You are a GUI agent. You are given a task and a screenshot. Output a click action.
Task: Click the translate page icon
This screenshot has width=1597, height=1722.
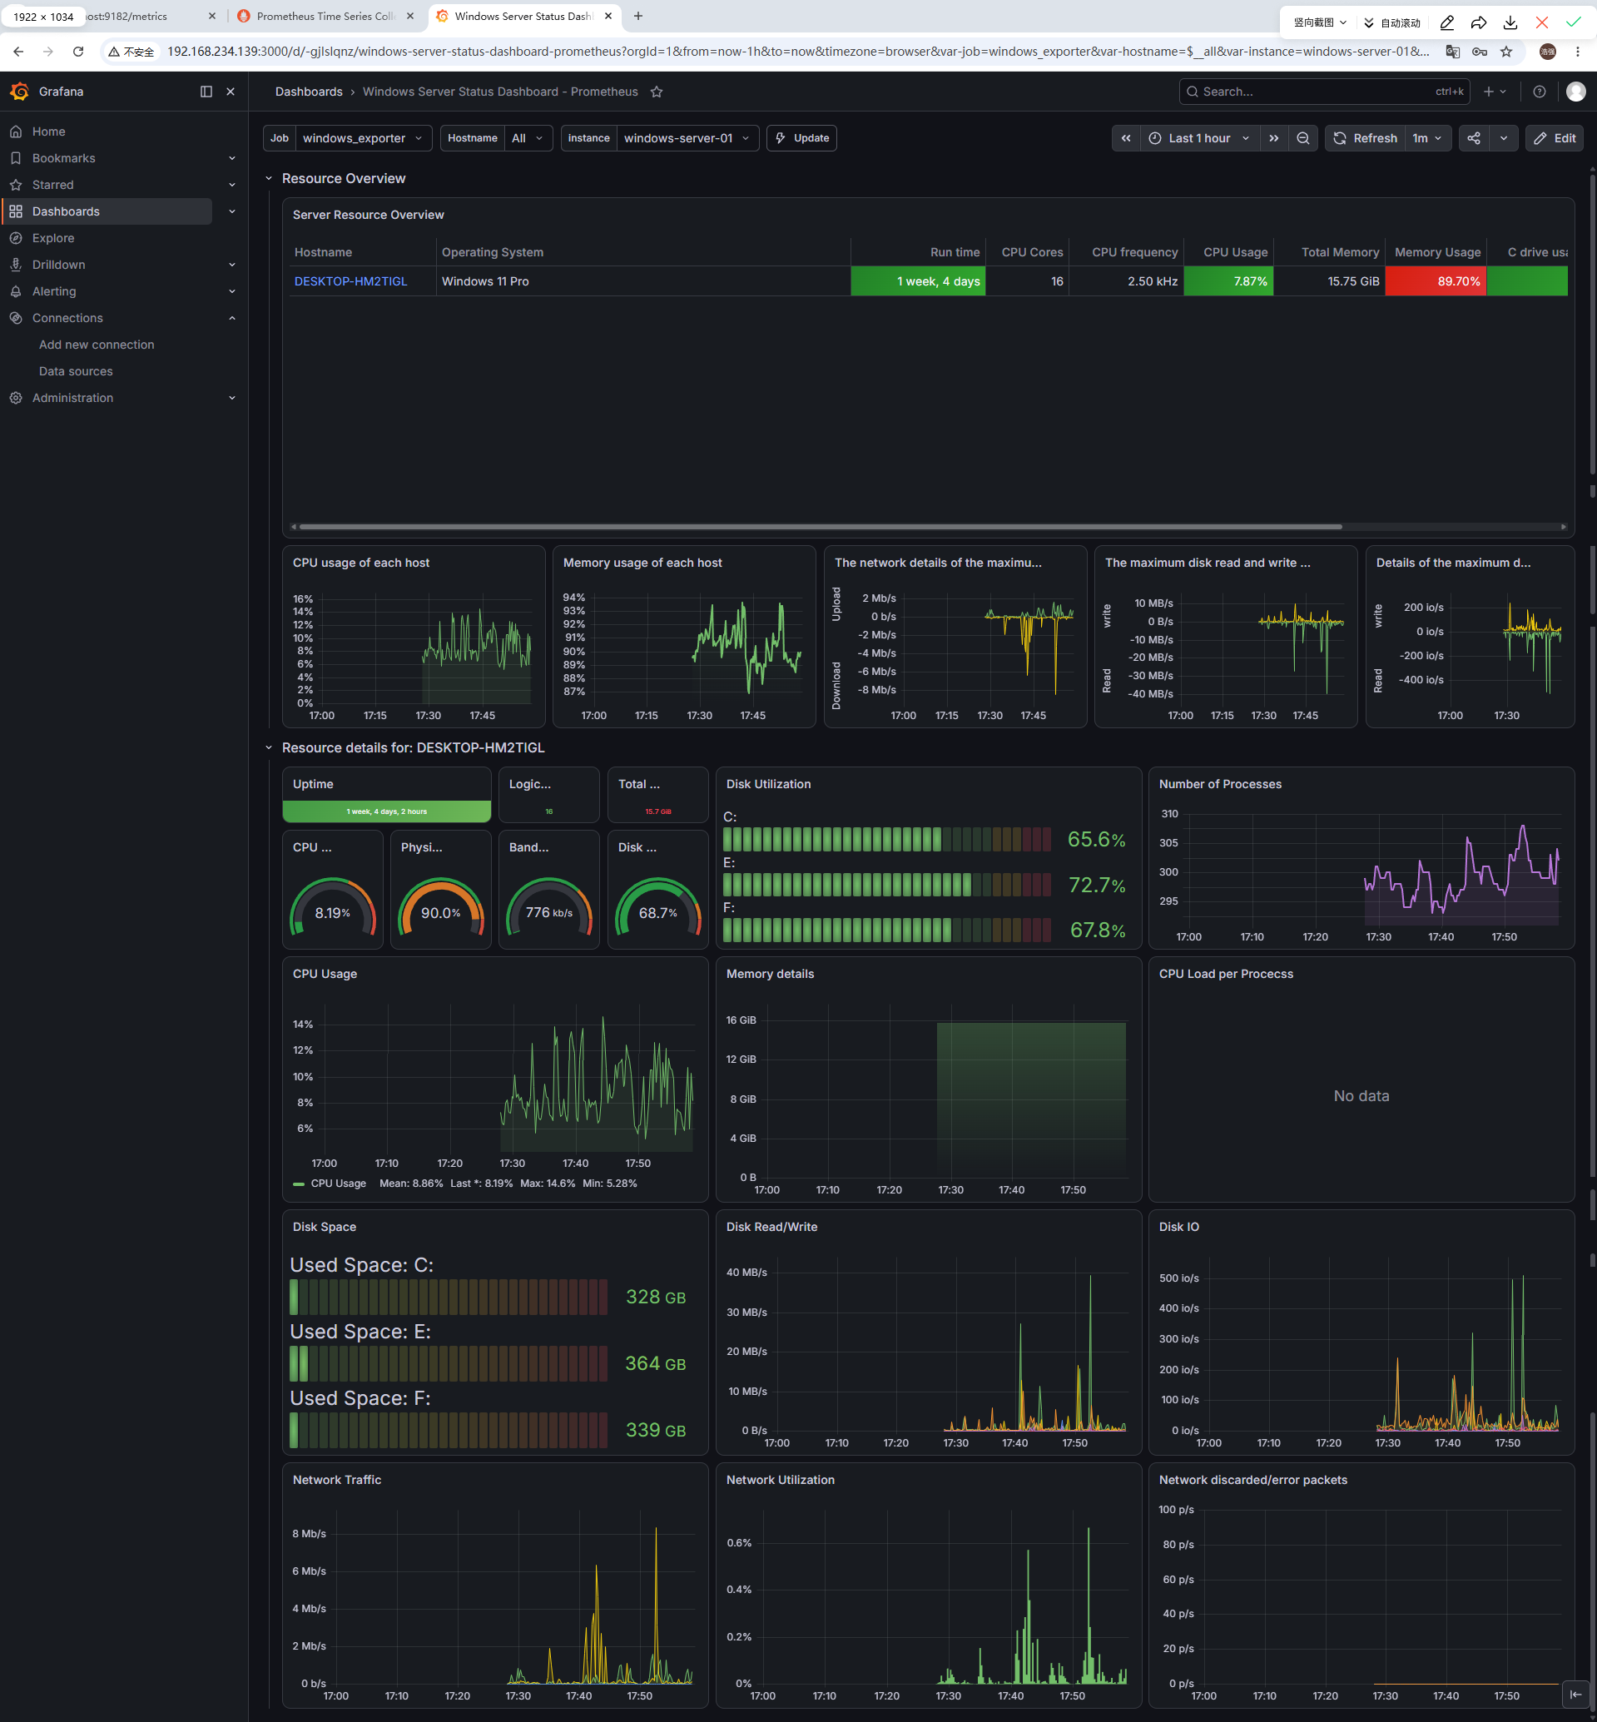tap(1453, 52)
